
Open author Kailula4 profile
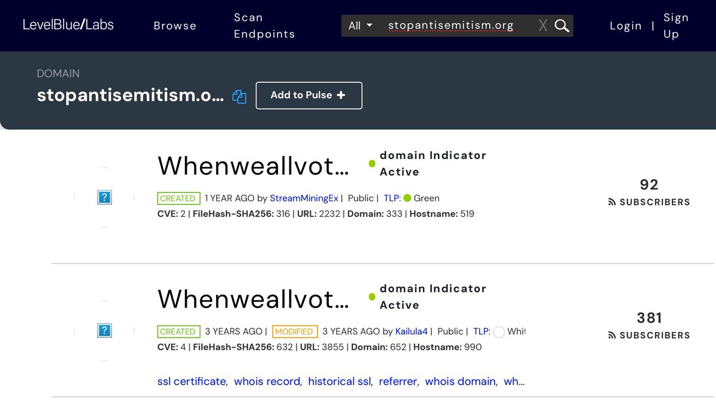(411, 331)
